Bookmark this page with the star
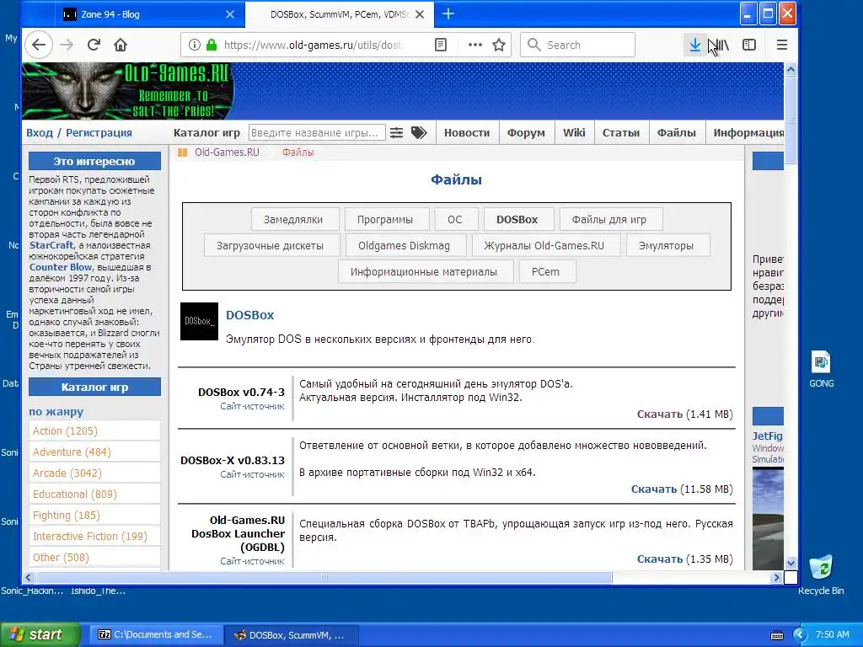Image resolution: width=863 pixels, height=647 pixels. pyautogui.click(x=499, y=45)
